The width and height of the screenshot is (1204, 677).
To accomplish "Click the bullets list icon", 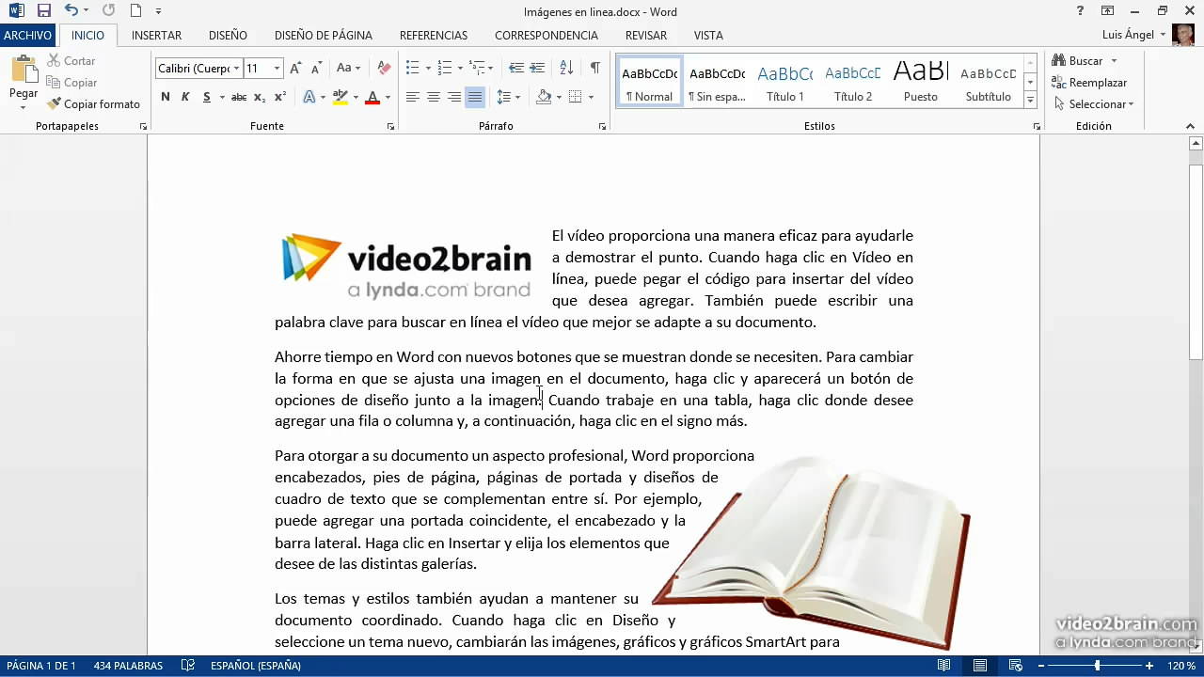I will tap(412, 69).
